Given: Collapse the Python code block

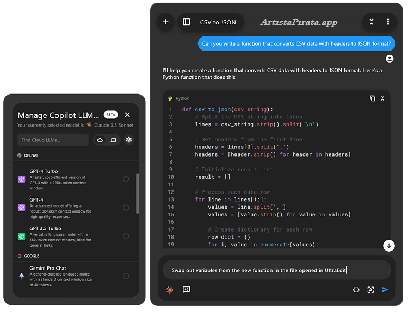Looking at the screenshot, I should [x=382, y=98].
